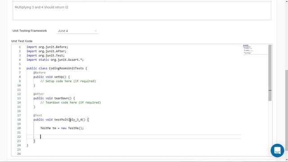Click the @After annotation
This screenshot has height=162, width=288.
click(x=39, y=94)
